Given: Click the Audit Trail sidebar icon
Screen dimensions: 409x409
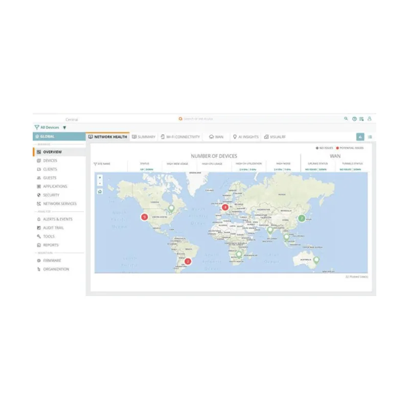Looking at the screenshot, I should click(39, 228).
